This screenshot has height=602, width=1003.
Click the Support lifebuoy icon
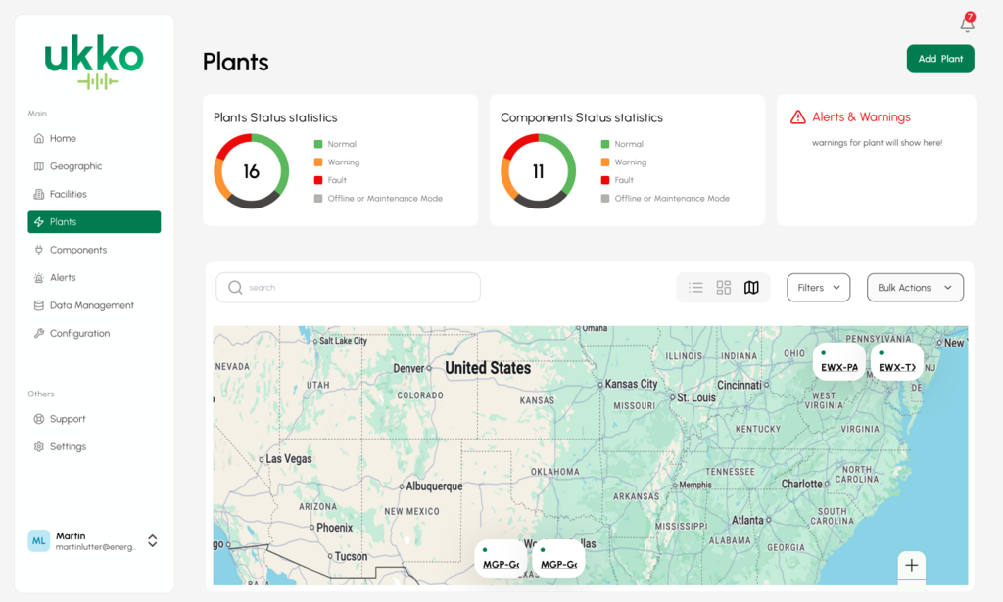39,419
